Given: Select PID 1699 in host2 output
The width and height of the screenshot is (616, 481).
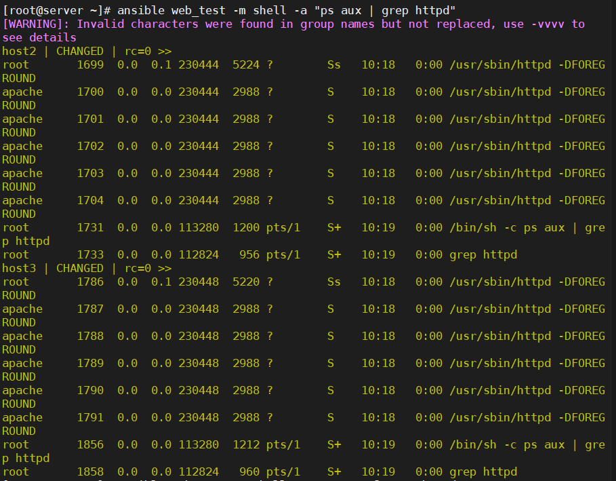Looking at the screenshot, I should (x=90, y=65).
